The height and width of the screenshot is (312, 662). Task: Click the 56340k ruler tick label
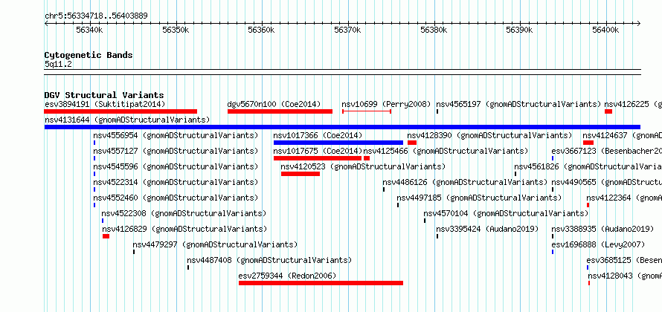tap(89, 30)
